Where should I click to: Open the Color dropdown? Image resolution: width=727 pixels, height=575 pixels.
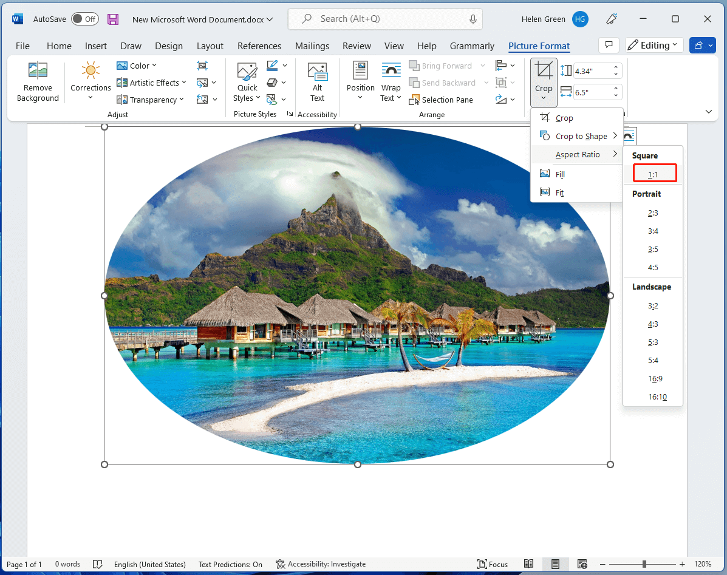coord(138,66)
